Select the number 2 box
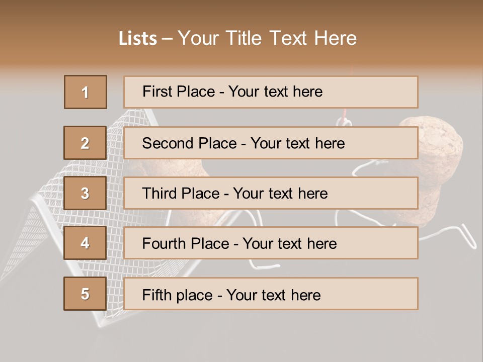 click(85, 143)
